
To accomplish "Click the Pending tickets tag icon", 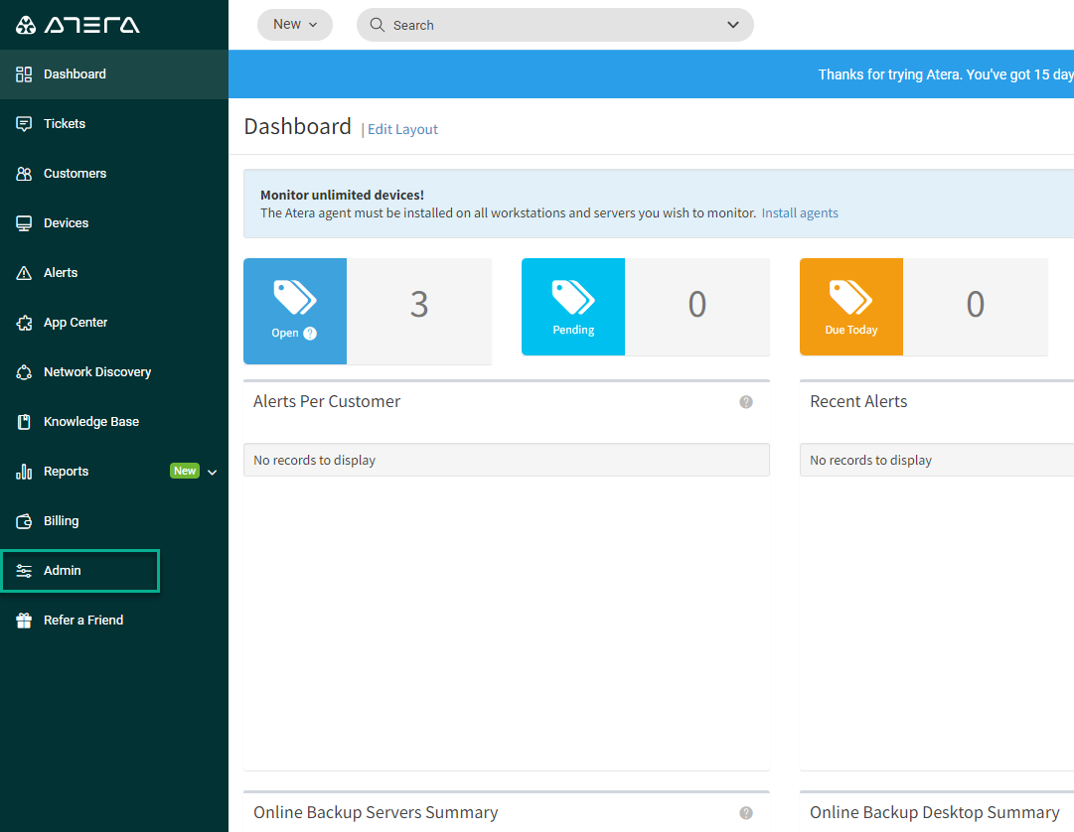I will (573, 298).
